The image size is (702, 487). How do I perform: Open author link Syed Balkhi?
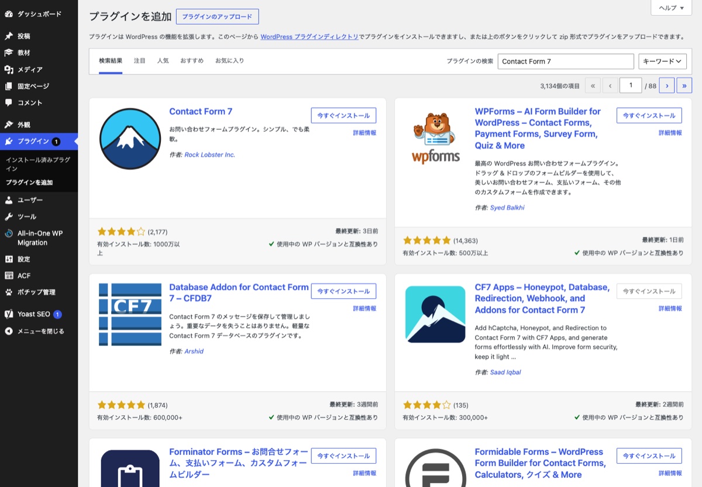507,208
